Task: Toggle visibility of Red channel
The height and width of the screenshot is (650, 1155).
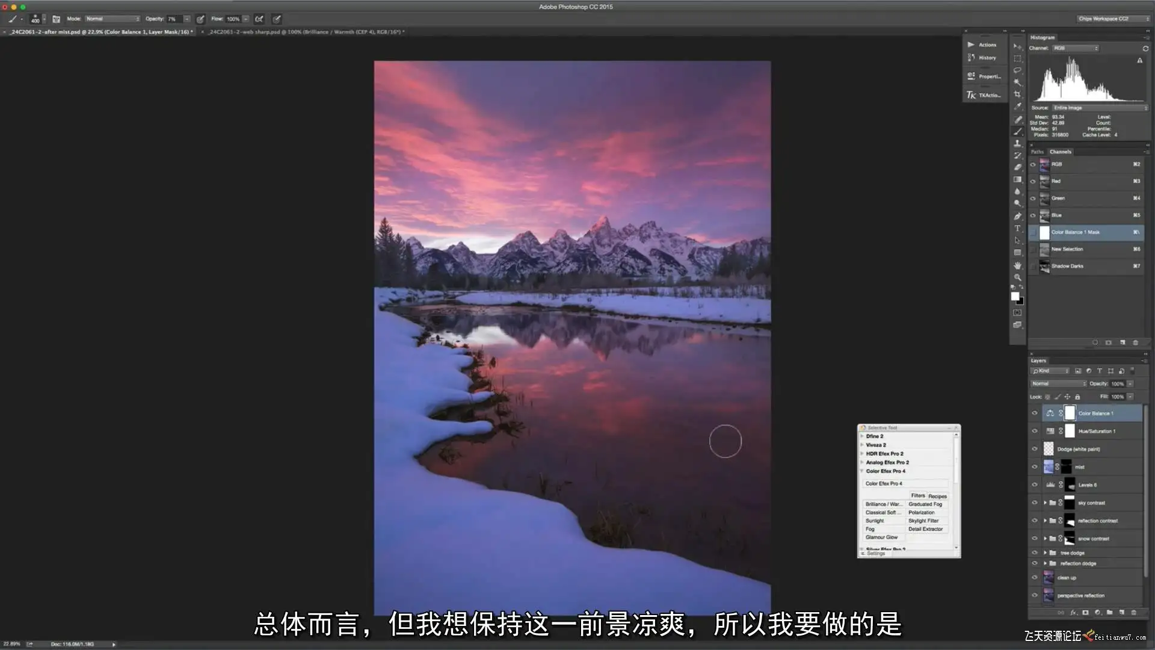Action: 1033,181
